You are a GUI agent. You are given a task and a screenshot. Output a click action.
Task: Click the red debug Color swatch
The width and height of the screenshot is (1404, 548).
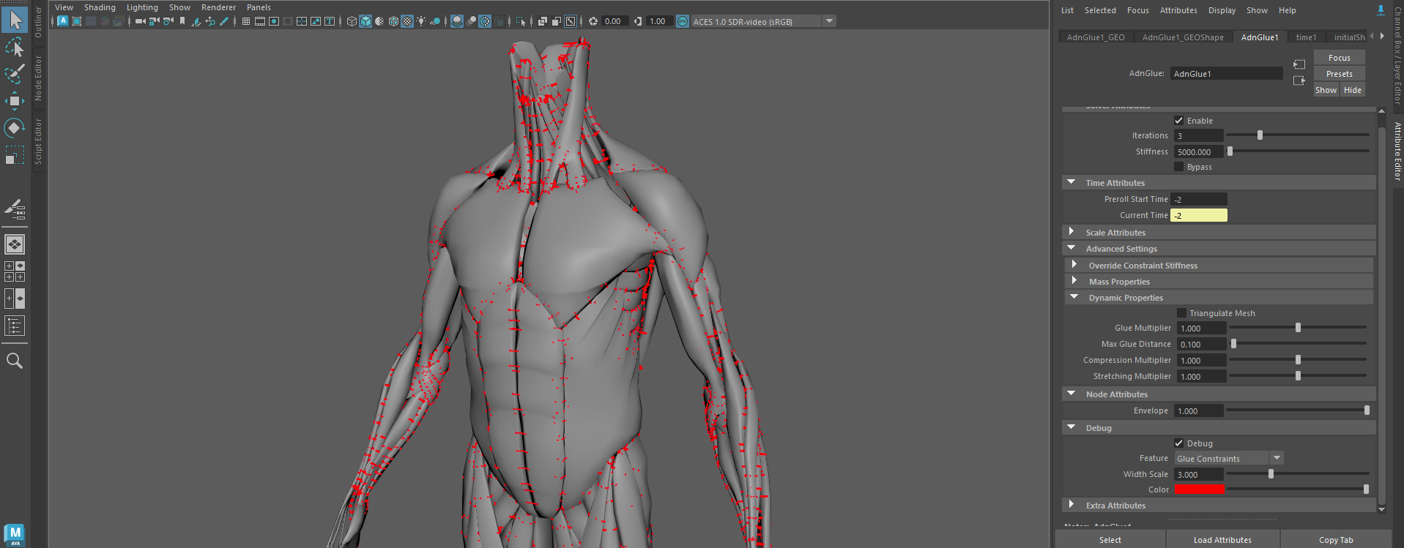tap(1199, 489)
